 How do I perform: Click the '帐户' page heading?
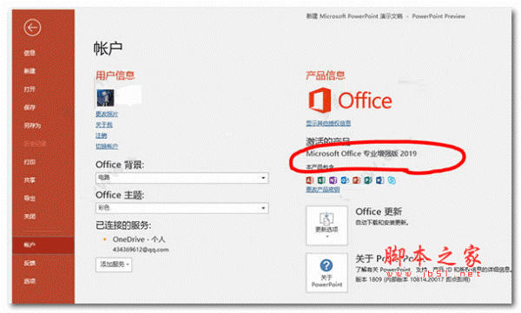coord(108,49)
